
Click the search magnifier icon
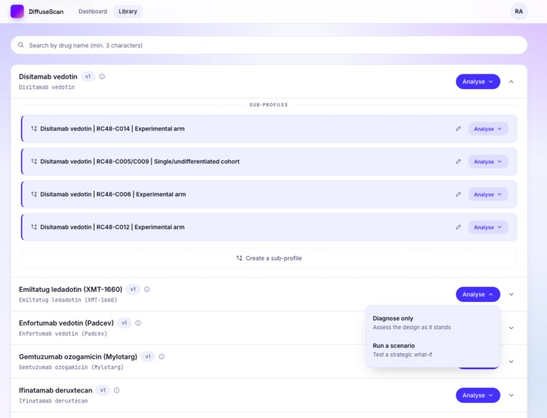pyautogui.click(x=21, y=45)
